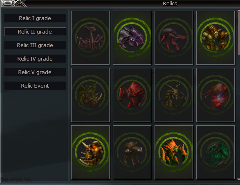240x185 pixels.
Task: Open the Relic I grade category
Action: [x=35, y=18]
